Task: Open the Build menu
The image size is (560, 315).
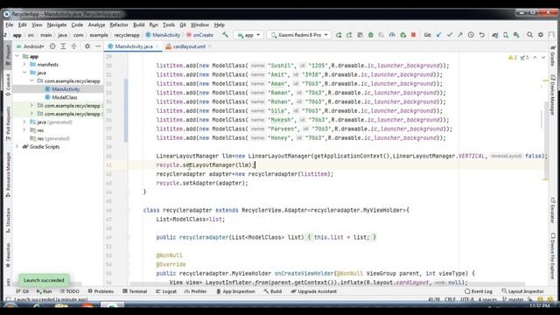Action: click(x=138, y=25)
